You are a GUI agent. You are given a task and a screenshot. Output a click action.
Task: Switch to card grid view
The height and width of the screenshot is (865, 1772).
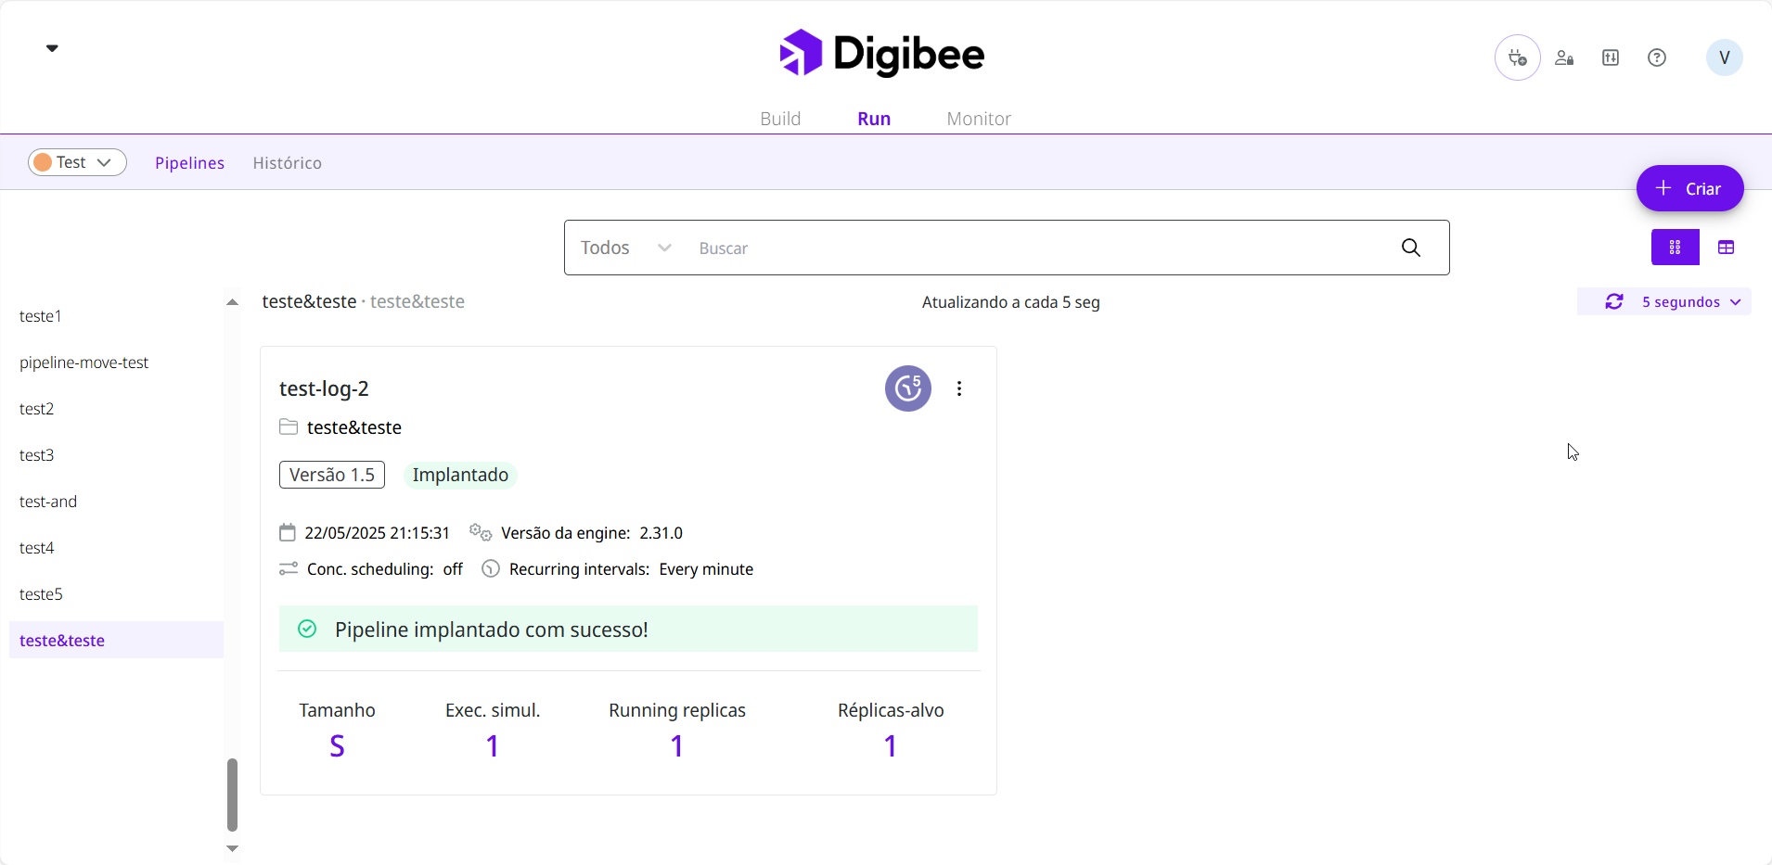pos(1676,248)
